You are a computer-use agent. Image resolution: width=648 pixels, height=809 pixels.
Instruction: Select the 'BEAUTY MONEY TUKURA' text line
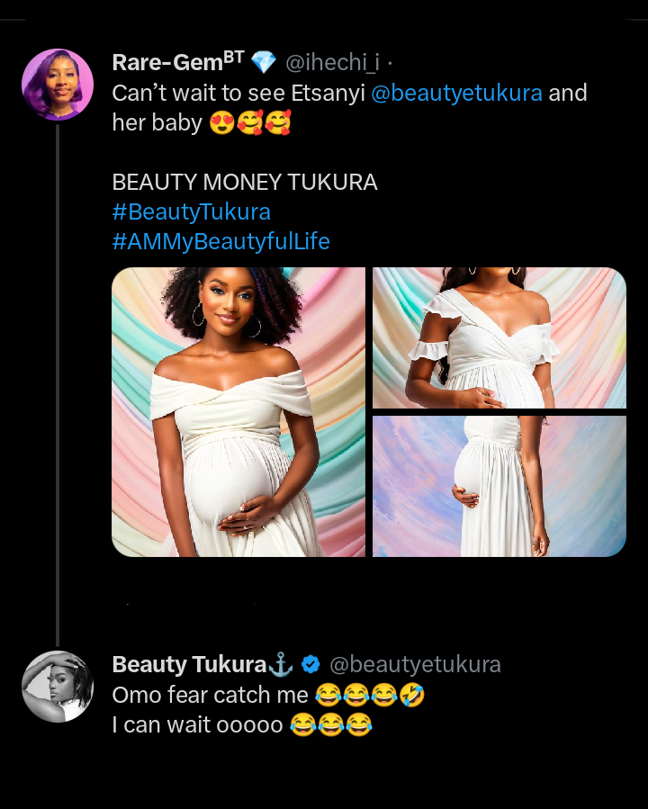tap(244, 183)
